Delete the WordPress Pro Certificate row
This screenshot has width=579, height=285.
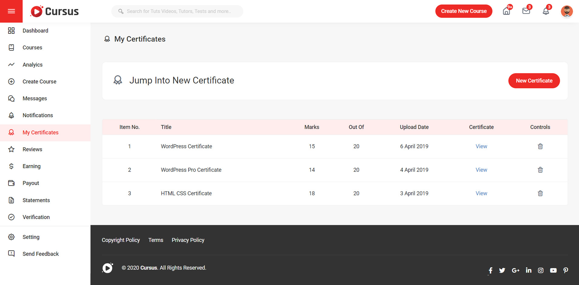[540, 170]
